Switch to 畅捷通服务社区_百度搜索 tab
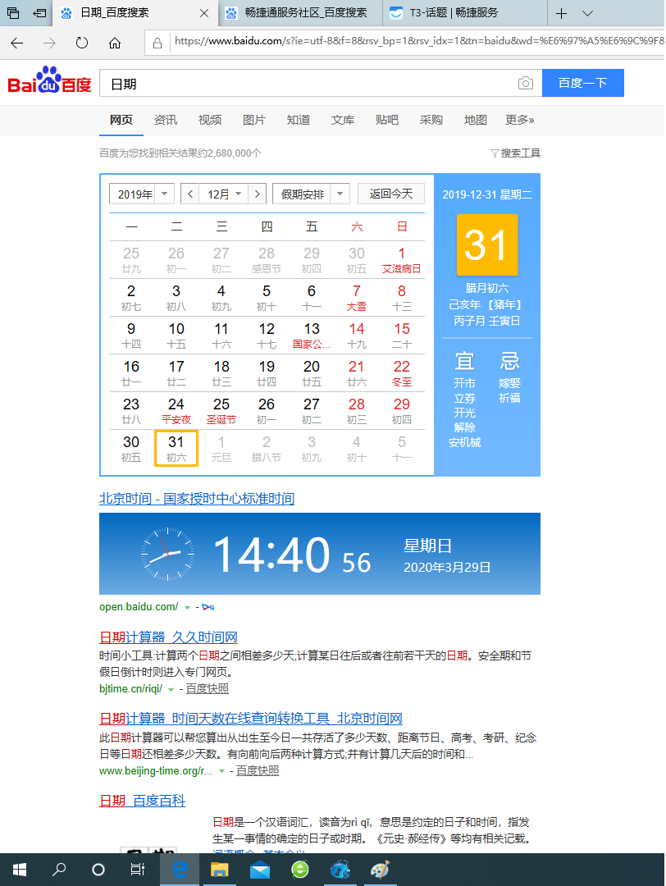This screenshot has width=666, height=886. (300, 13)
